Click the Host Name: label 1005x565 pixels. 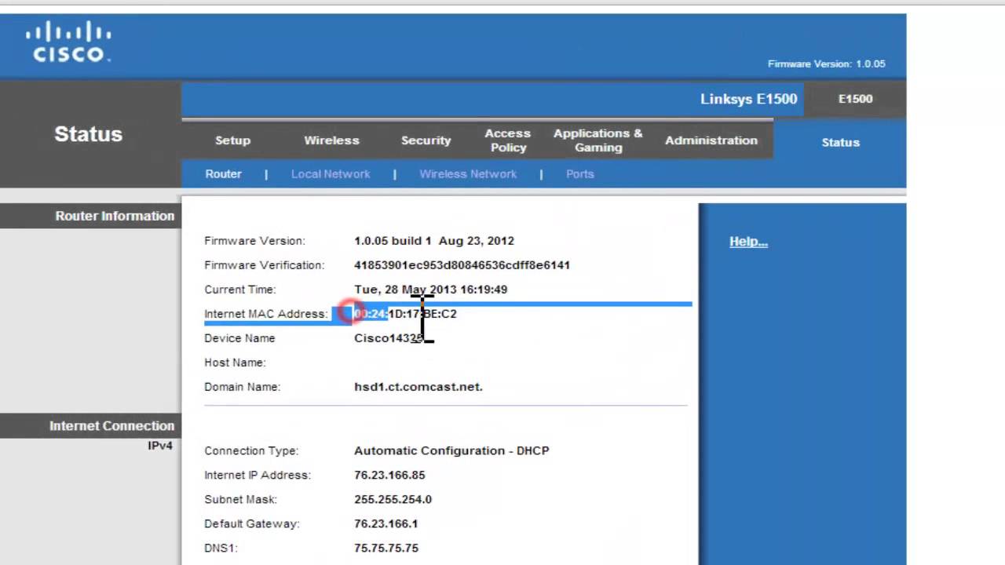(x=235, y=363)
